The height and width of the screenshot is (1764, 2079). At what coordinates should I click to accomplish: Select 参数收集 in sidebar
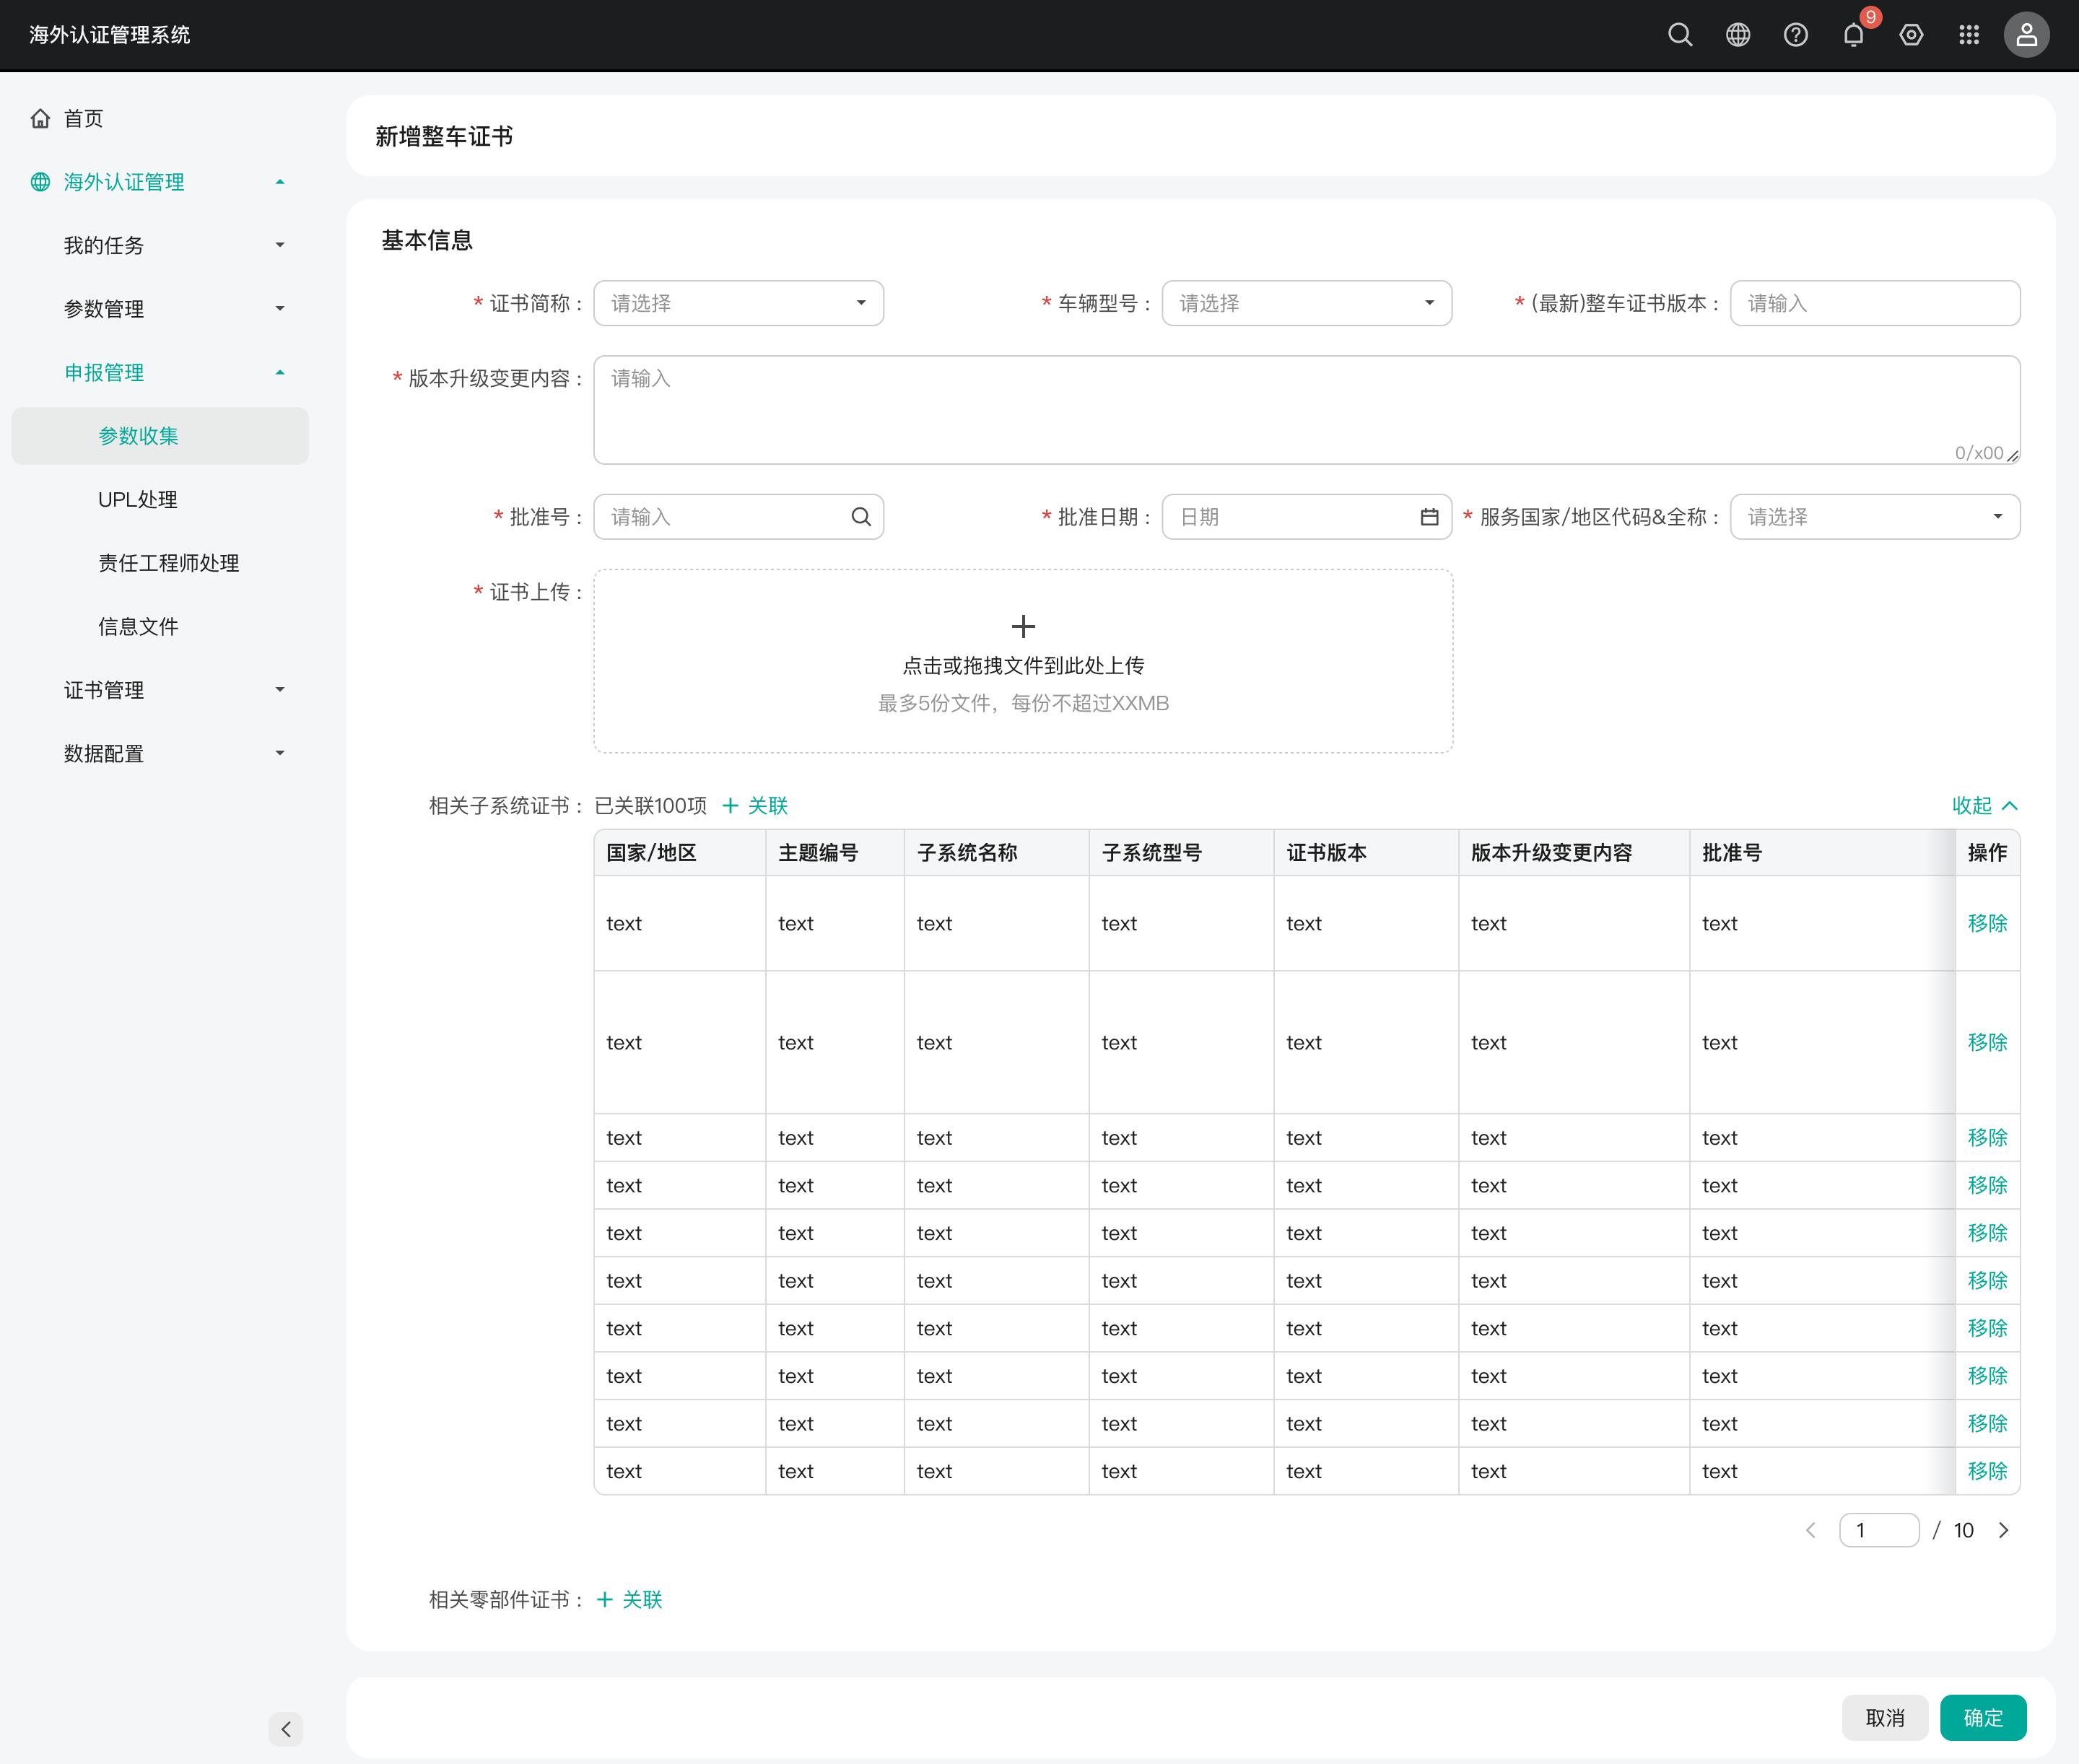160,436
